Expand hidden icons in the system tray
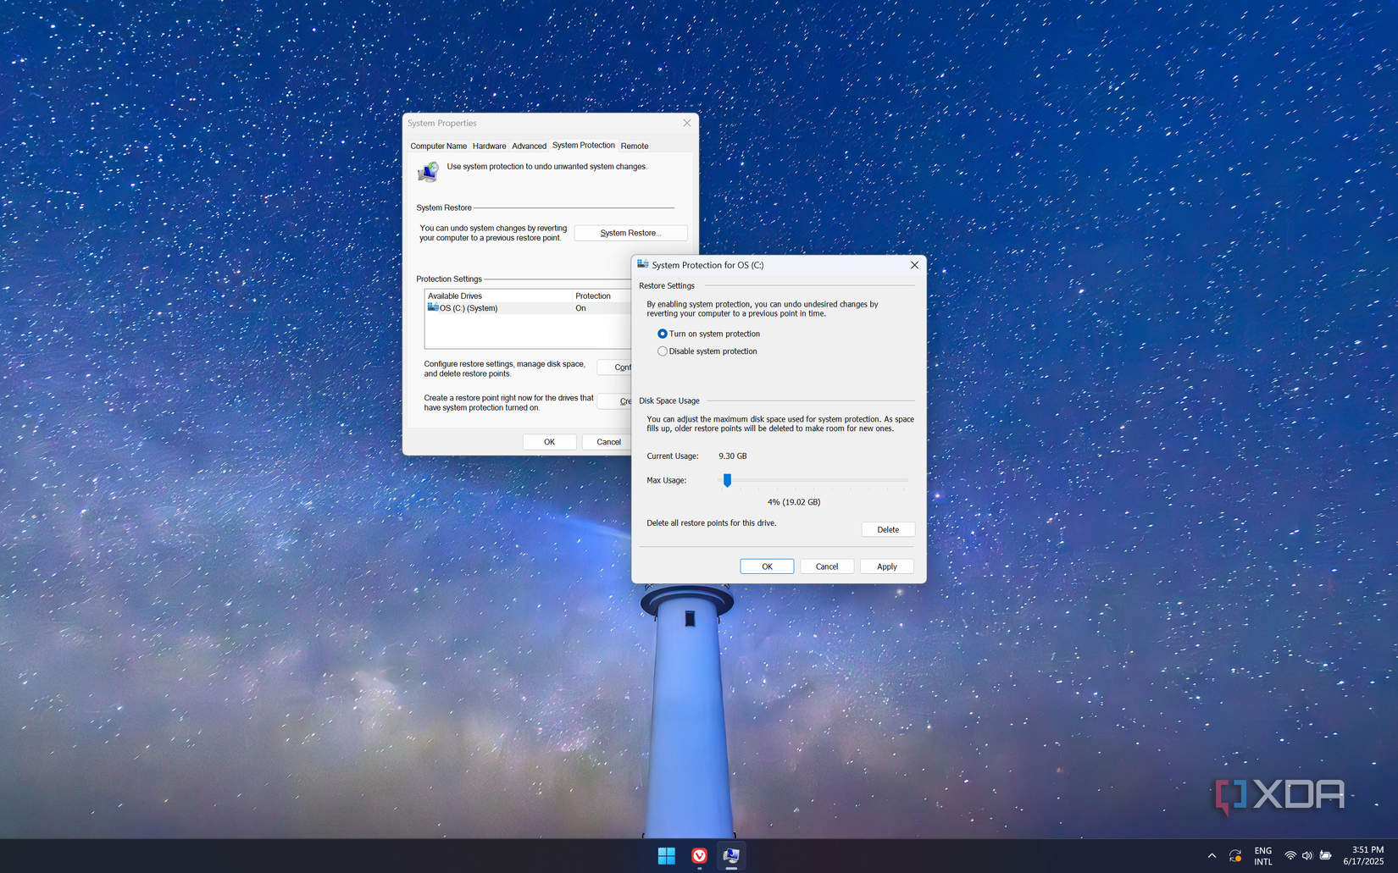This screenshot has height=873, width=1398. (x=1212, y=855)
